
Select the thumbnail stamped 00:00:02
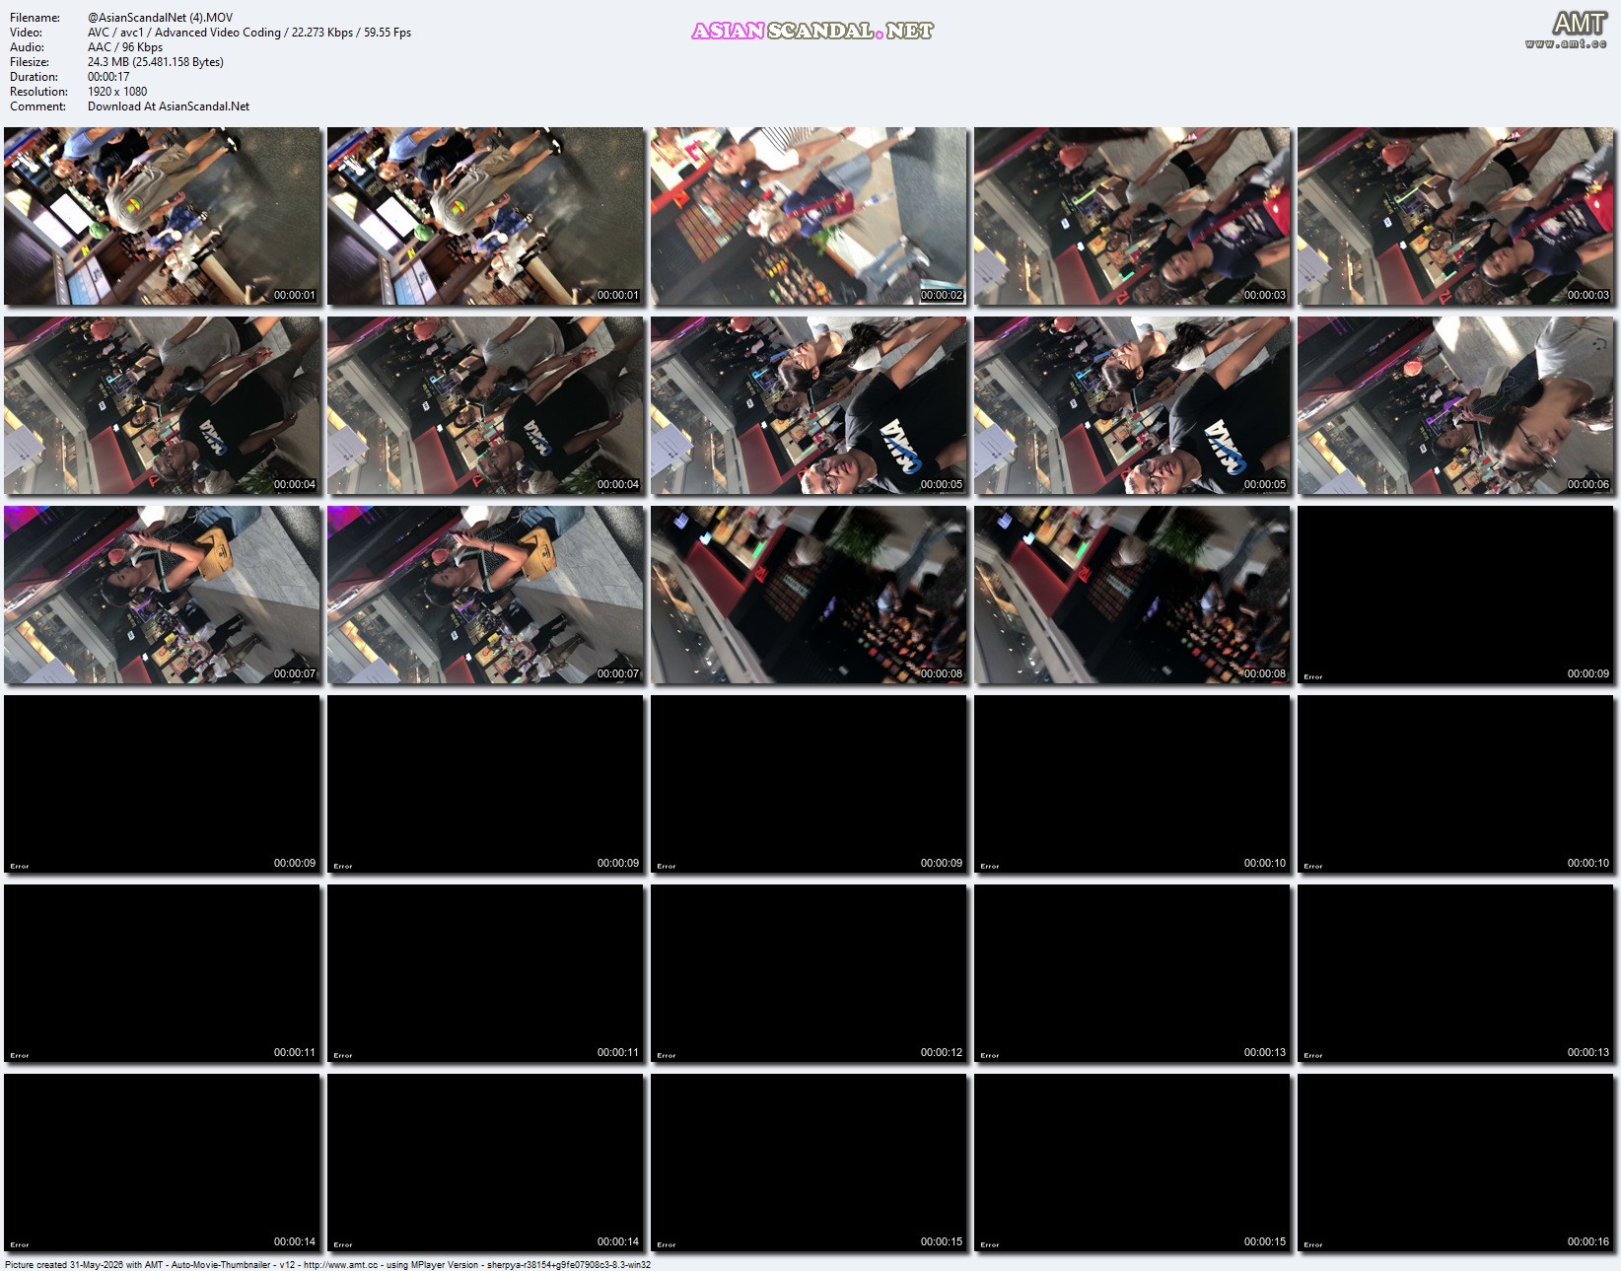809,216
